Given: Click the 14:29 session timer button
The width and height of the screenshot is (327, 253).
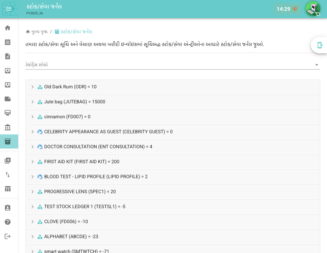Looking at the screenshot, I should [287, 9].
